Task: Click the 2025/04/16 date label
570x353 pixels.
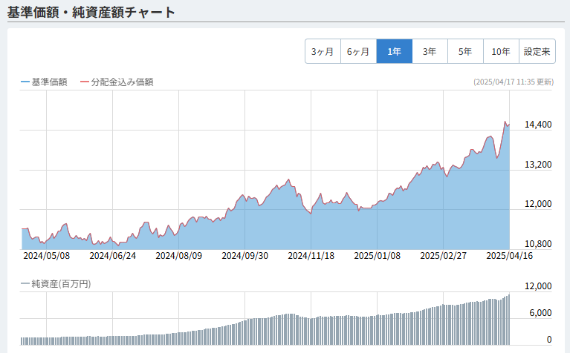Action: pyautogui.click(x=510, y=256)
